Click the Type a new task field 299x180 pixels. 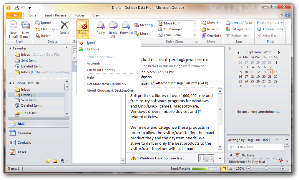coord(256,147)
